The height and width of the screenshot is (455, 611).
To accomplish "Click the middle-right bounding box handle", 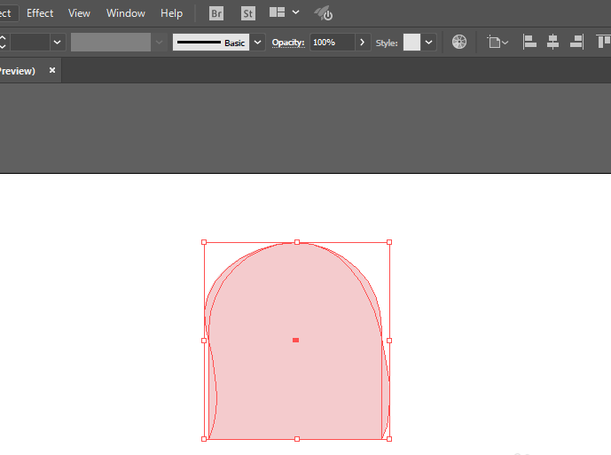I will click(x=389, y=341).
